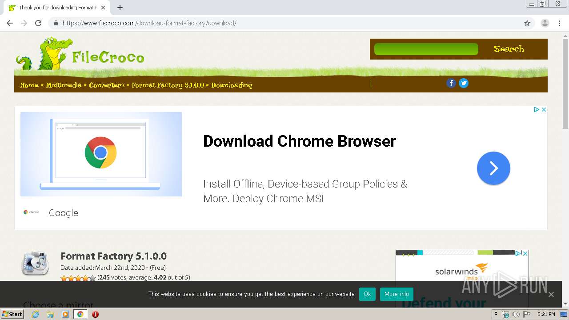The height and width of the screenshot is (320, 569).
Task: Open AdChoices info on Chrome ad
Action: [x=537, y=109]
